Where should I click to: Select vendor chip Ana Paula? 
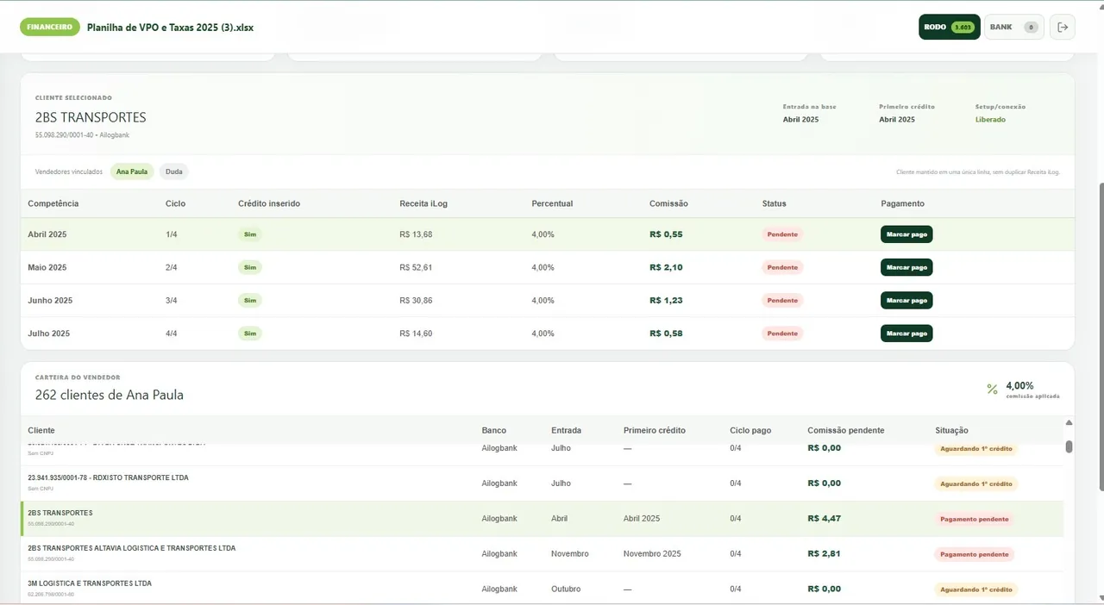pos(132,172)
